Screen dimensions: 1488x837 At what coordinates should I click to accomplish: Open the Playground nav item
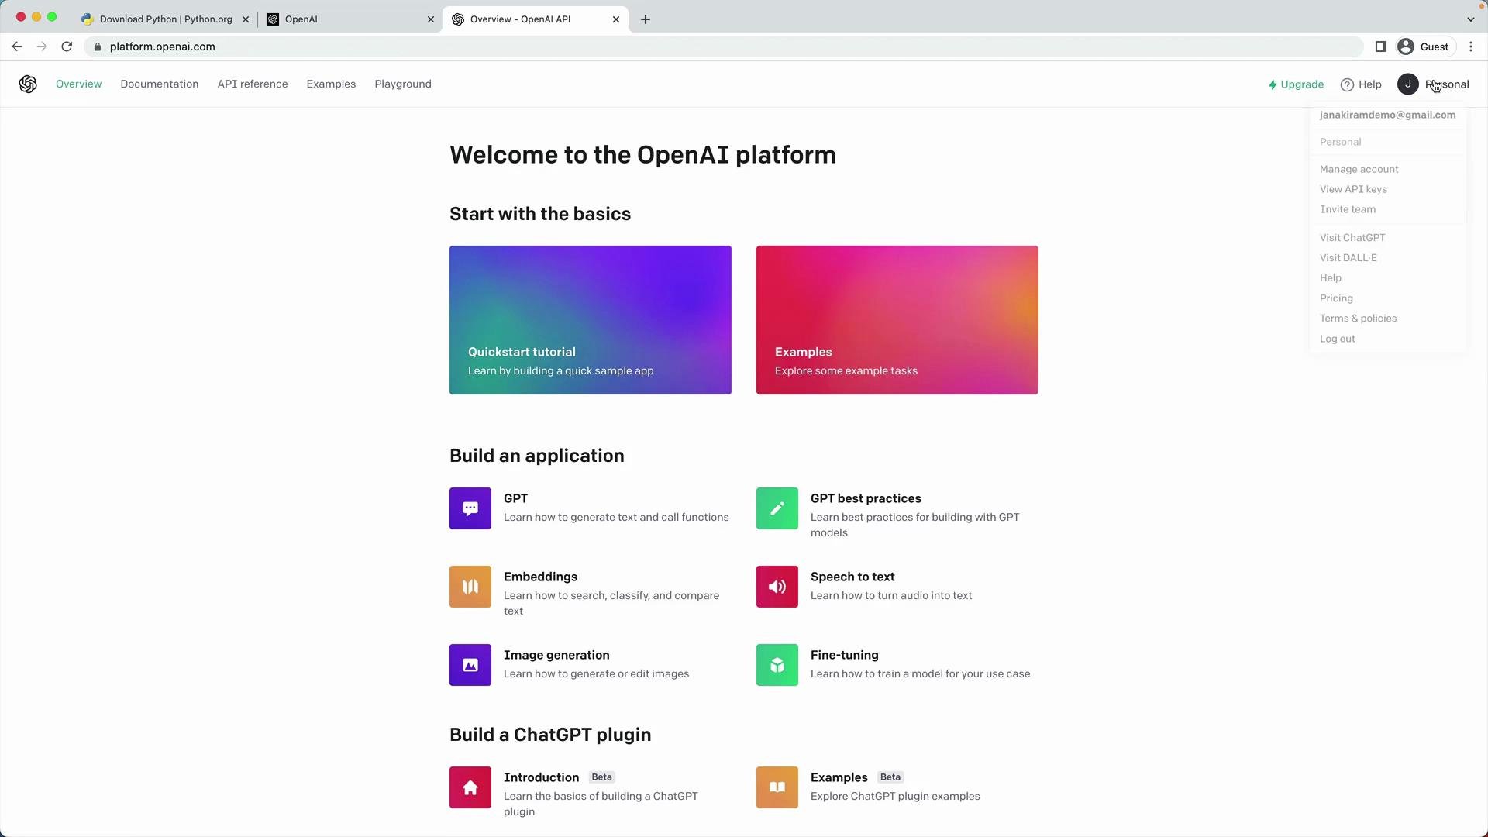[403, 84]
